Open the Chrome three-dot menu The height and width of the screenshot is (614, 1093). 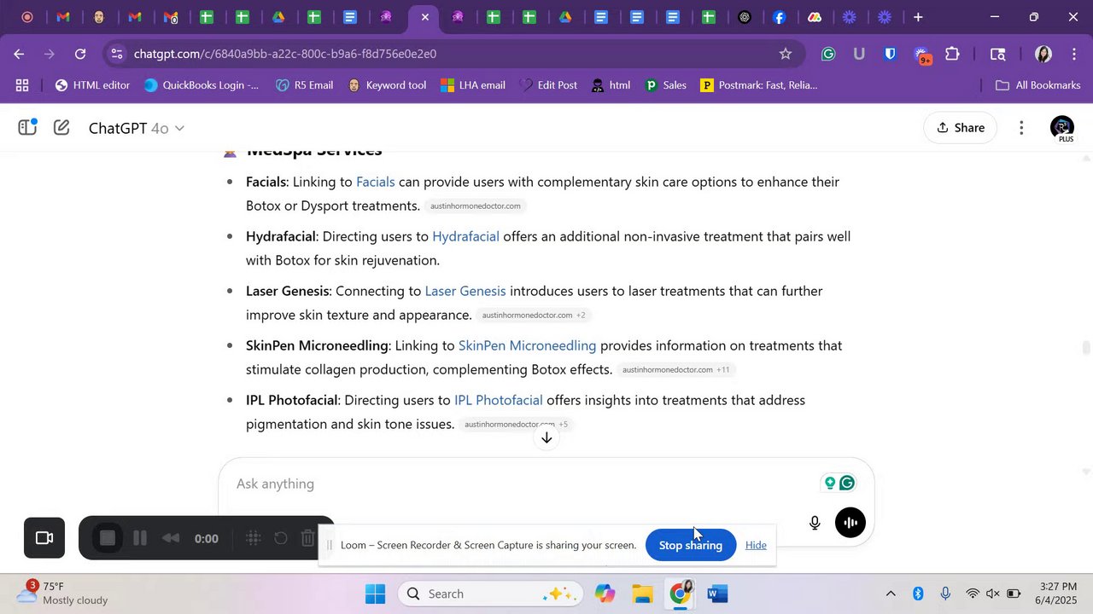point(1073,54)
